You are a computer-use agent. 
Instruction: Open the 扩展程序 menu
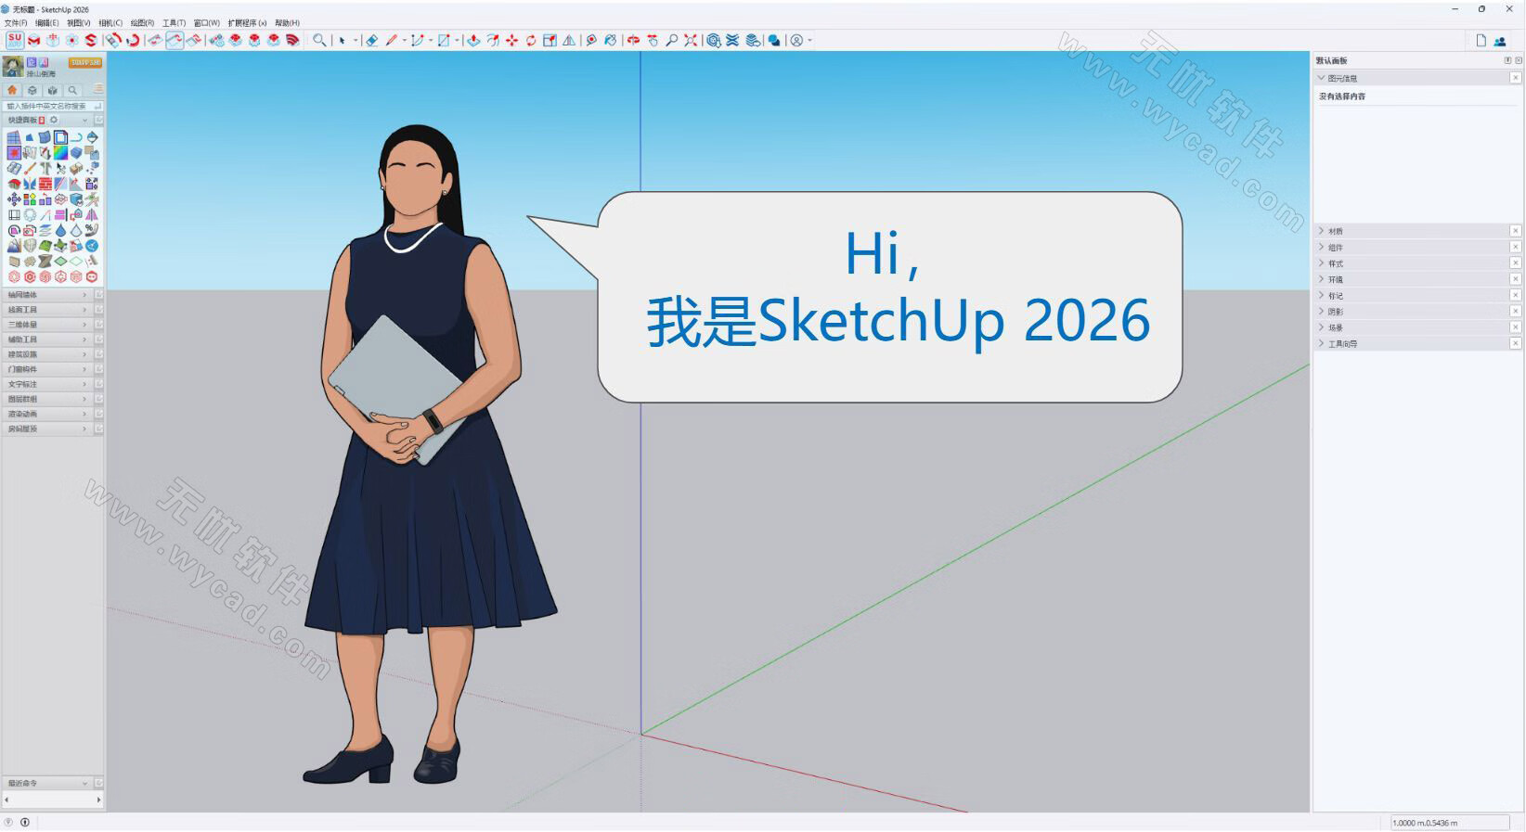pos(247,23)
